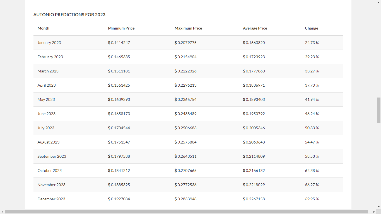Click the 46.24 % change value
Screen dimensions: 381x214
tap(312, 114)
